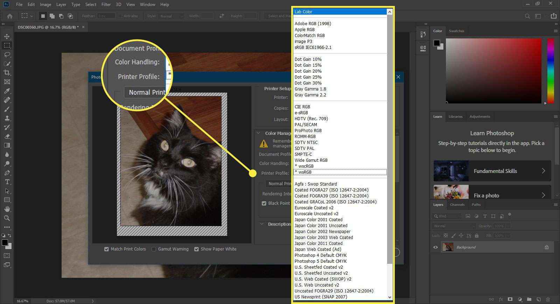Select the Dodge tool

[x=7, y=164]
